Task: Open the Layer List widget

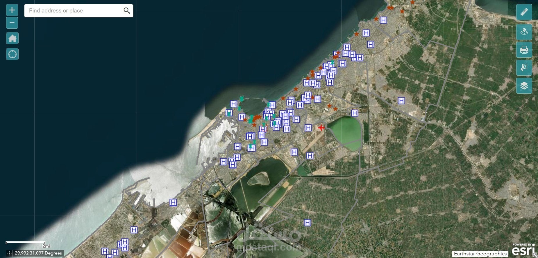Action: 524,86
